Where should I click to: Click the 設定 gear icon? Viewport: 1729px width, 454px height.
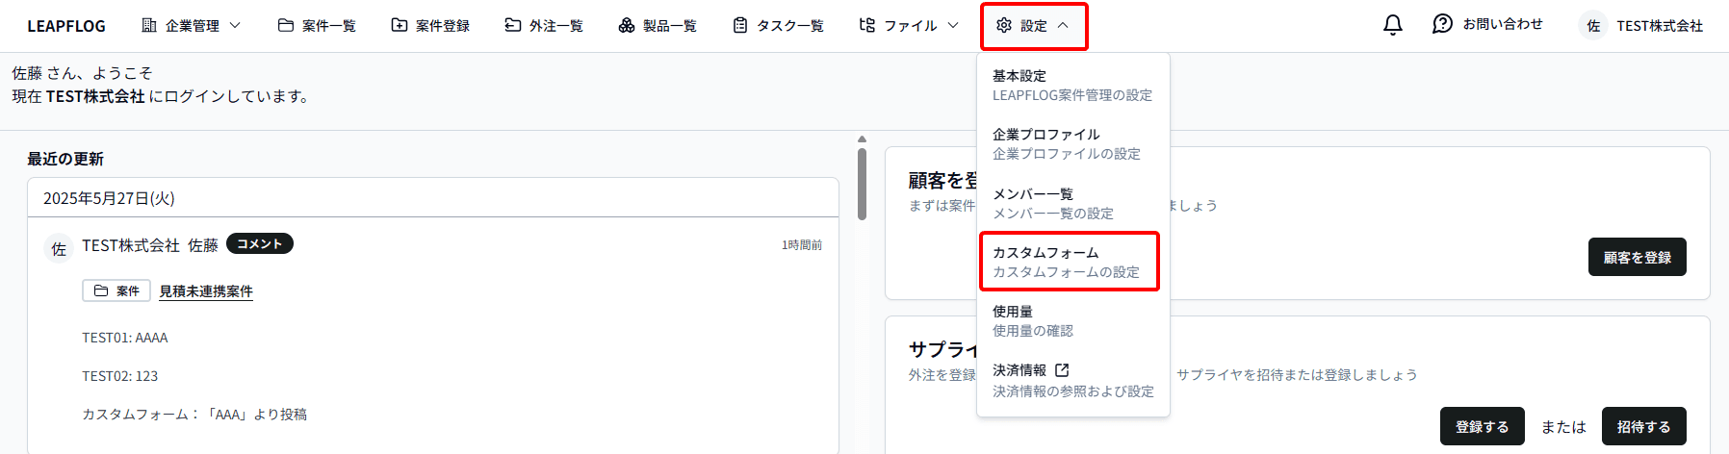[1004, 26]
